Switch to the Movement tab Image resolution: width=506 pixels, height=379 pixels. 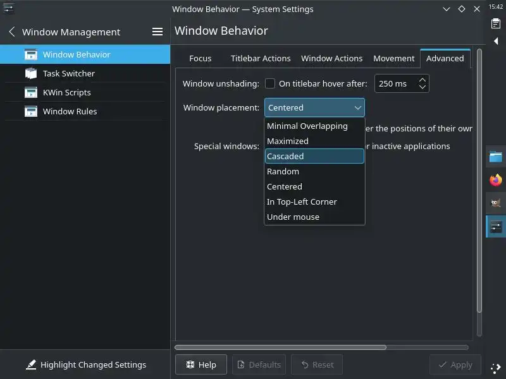pos(393,58)
